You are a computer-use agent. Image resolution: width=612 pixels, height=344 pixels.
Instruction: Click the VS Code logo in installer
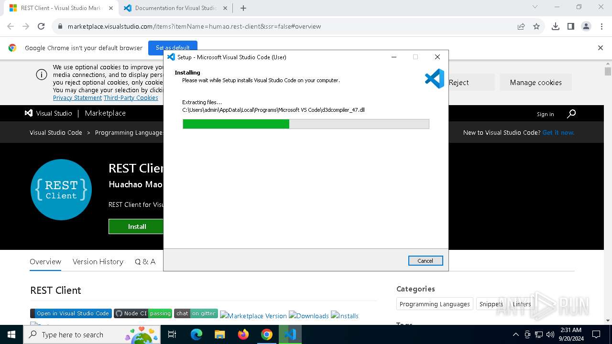(435, 79)
